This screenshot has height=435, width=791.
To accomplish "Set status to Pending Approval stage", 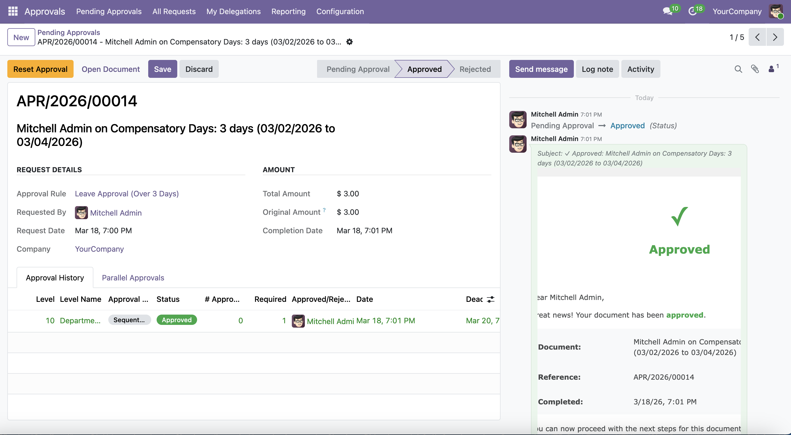I will pos(358,69).
